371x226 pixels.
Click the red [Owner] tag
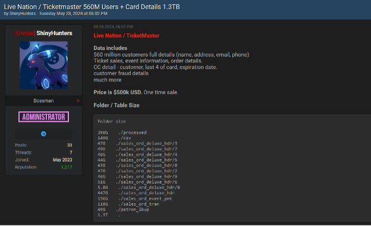click(25, 33)
